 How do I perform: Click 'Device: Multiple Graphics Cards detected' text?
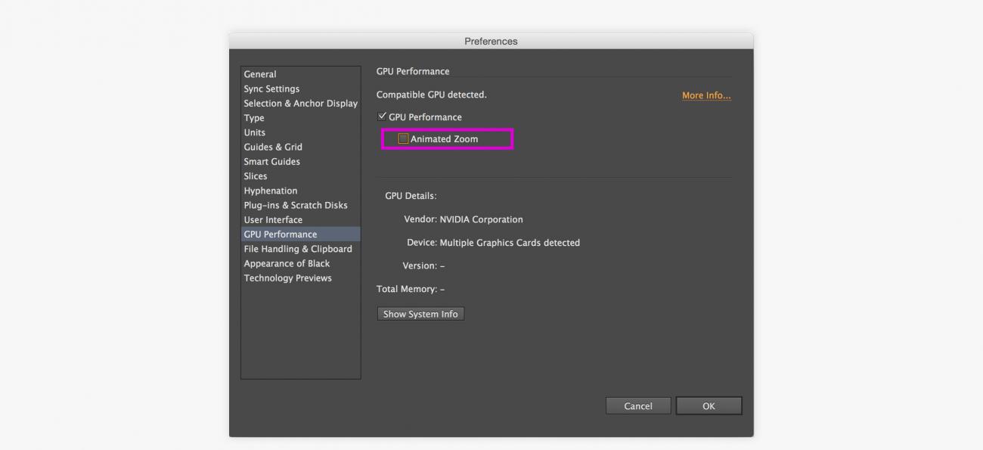(x=493, y=243)
